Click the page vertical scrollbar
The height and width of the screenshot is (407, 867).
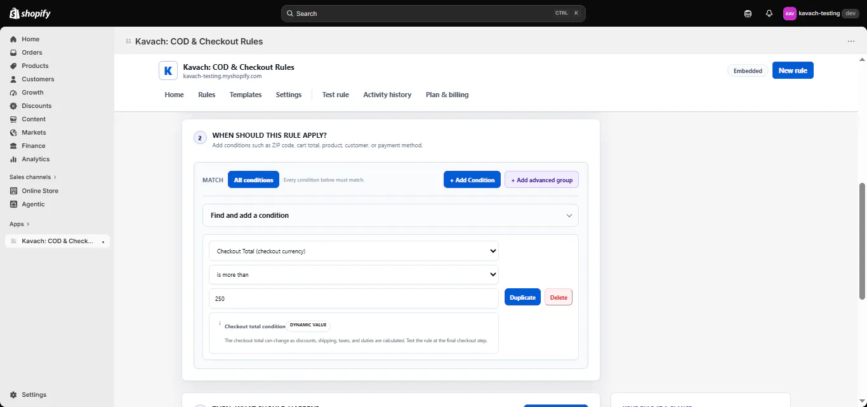pos(862,241)
